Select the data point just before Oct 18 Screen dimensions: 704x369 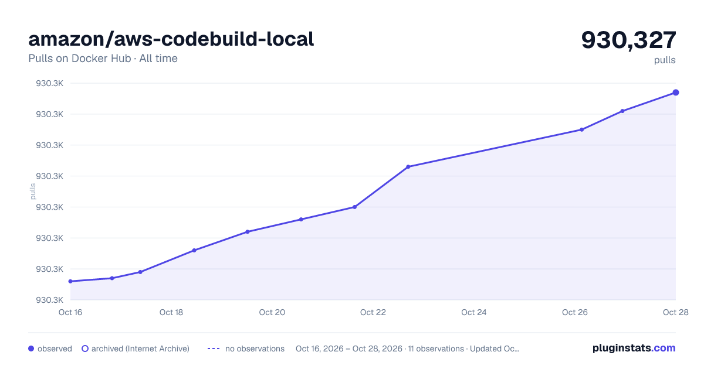pos(140,272)
